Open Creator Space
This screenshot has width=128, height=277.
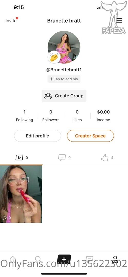tap(90, 136)
